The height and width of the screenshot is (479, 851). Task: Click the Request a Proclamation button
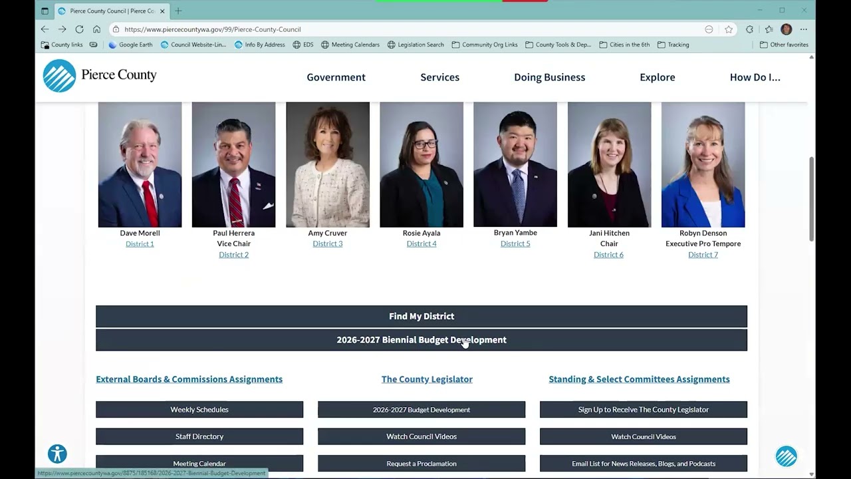422,463
